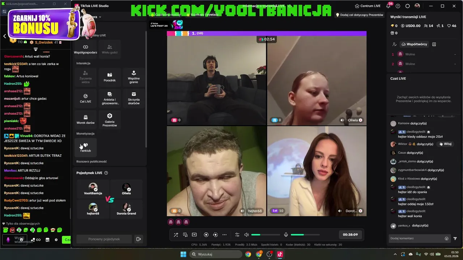Click the Pojedynek LIVE help icon
463x260 pixels.
click(x=106, y=173)
